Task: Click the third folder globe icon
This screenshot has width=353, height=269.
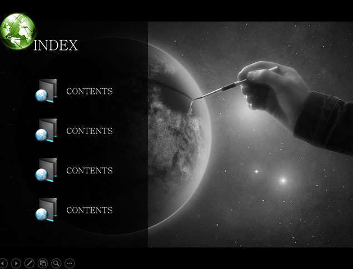Action: 46,170
